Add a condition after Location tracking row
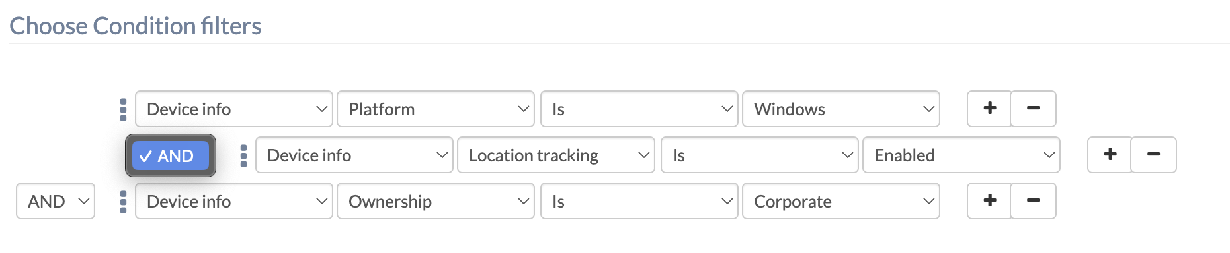The height and width of the screenshot is (253, 1230). [x=1110, y=155]
